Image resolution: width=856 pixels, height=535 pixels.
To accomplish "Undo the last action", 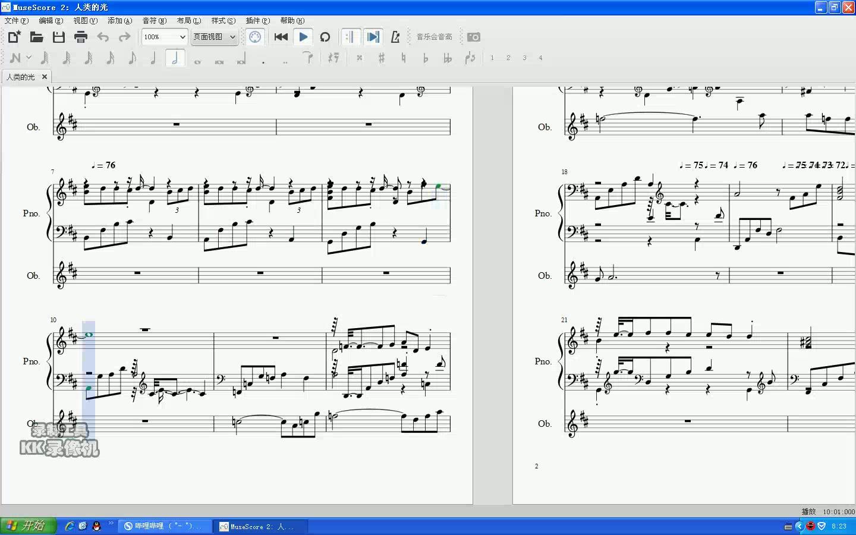I will point(103,37).
